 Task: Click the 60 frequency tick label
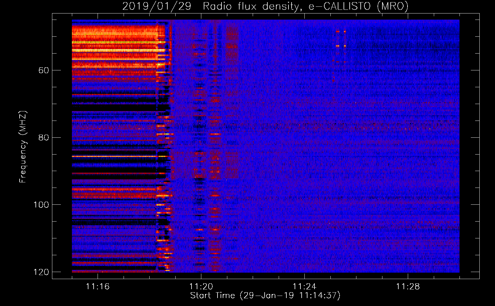[x=44, y=70]
